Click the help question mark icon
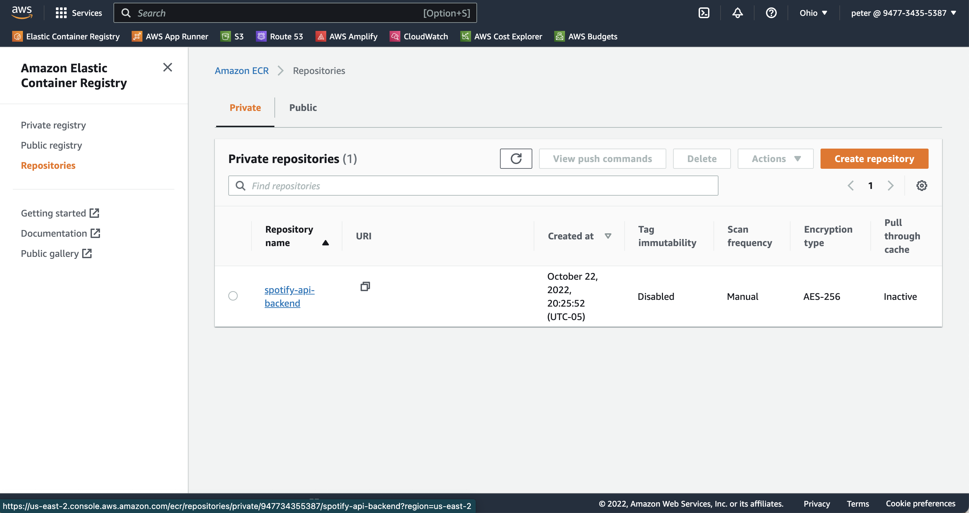969x513 pixels. (771, 13)
